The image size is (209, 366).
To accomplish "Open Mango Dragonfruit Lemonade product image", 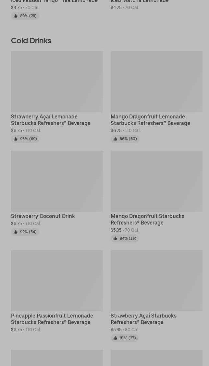I will tap(157, 81).
